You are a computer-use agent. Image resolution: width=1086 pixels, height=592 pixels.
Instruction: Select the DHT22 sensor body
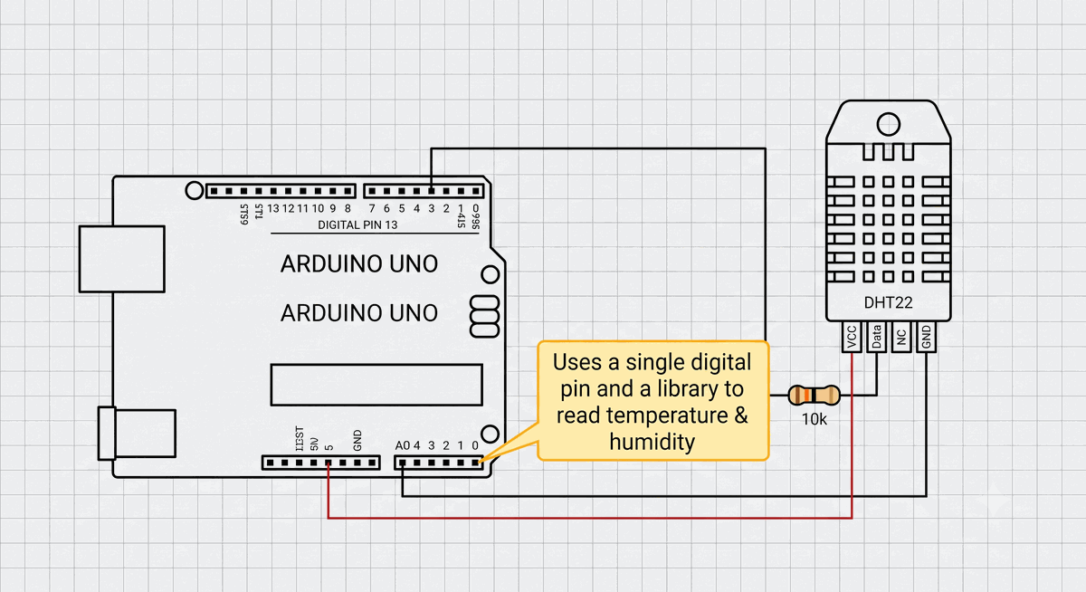pos(889,210)
